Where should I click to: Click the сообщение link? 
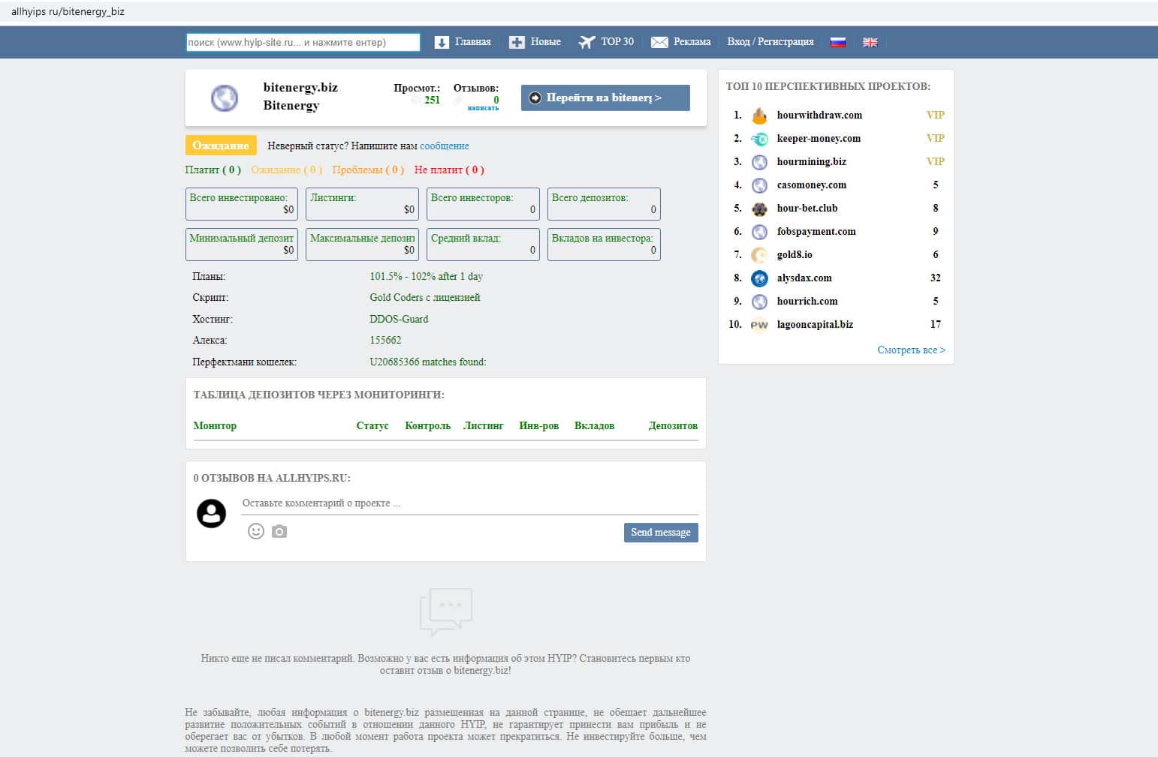click(x=444, y=146)
